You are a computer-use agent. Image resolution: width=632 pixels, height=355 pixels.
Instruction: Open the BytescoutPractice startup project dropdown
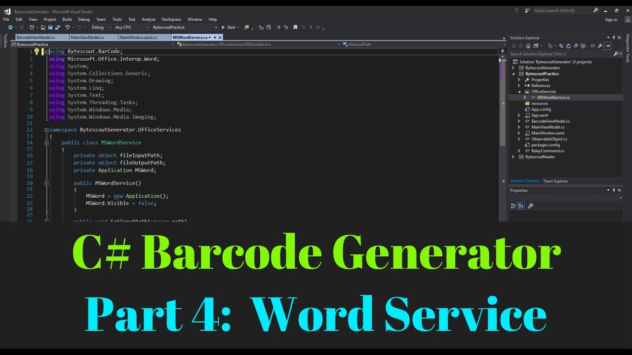[185, 27]
